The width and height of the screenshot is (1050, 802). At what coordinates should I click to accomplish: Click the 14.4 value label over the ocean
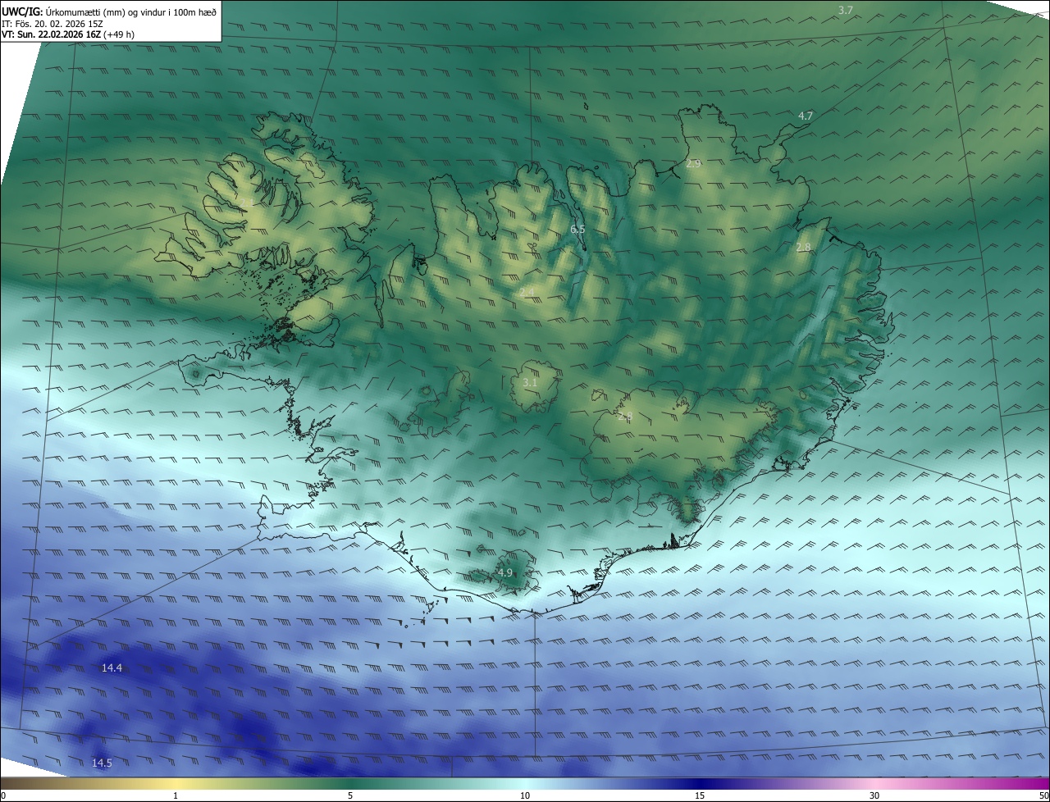pyautogui.click(x=112, y=668)
